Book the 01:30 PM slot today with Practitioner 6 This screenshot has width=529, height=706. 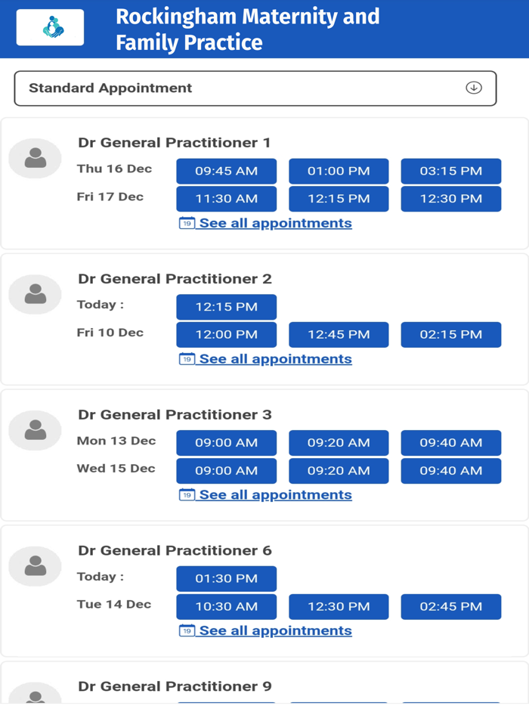point(226,578)
